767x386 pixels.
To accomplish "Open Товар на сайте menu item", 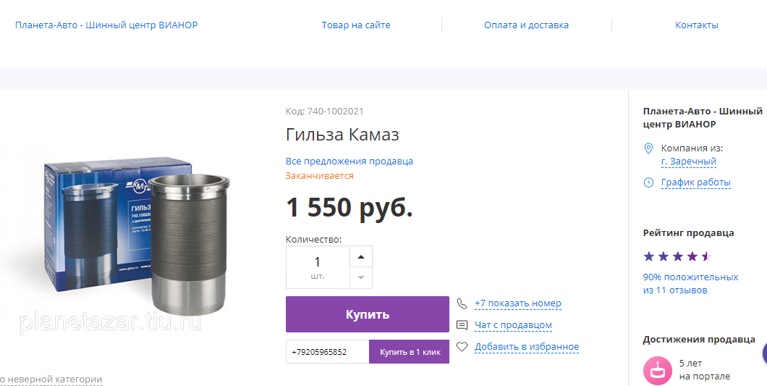I will [356, 25].
